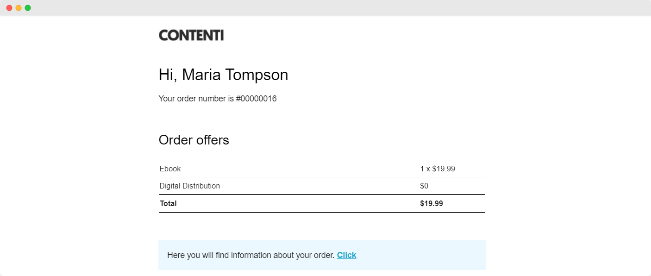The height and width of the screenshot is (276, 651).
Task: Click the "1 x $19.99" Ebook price
Action: [438, 169]
